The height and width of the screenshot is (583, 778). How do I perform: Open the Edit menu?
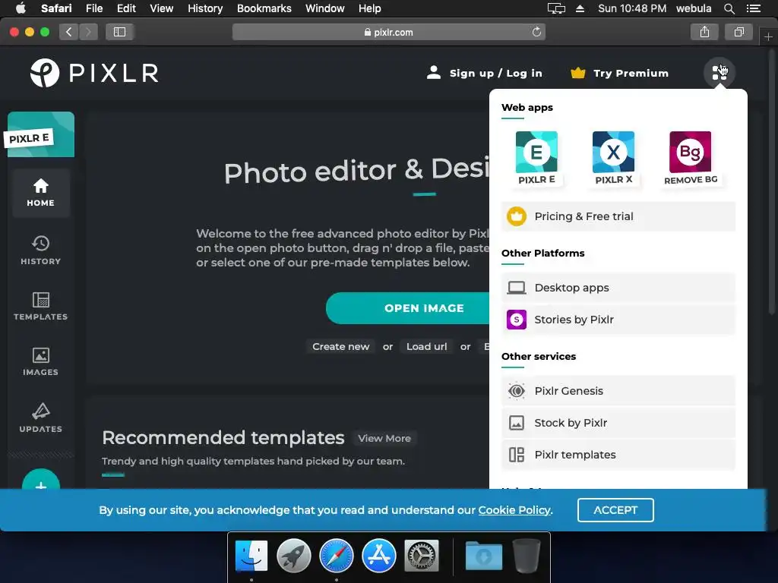(126, 8)
